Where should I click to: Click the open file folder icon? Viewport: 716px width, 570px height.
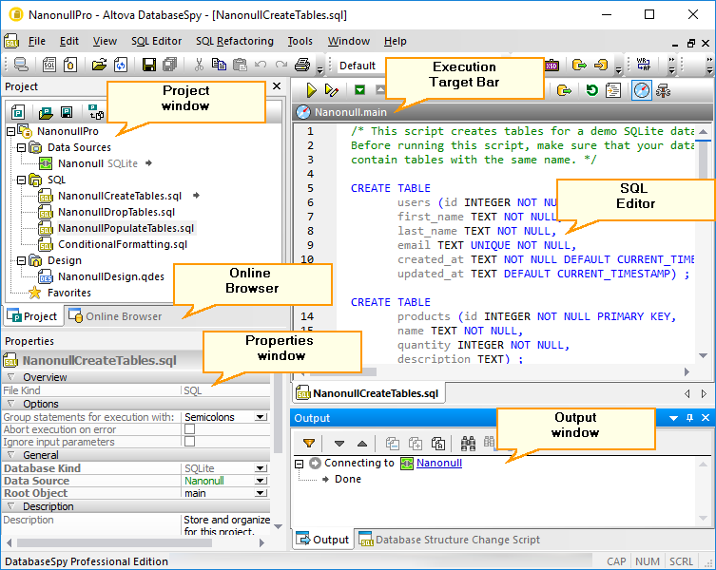tap(99, 65)
